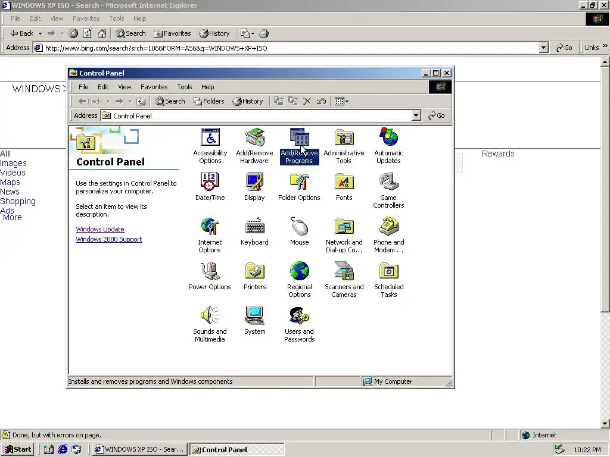This screenshot has width=610, height=457.
Task: Open the System icon
Action: (x=254, y=321)
